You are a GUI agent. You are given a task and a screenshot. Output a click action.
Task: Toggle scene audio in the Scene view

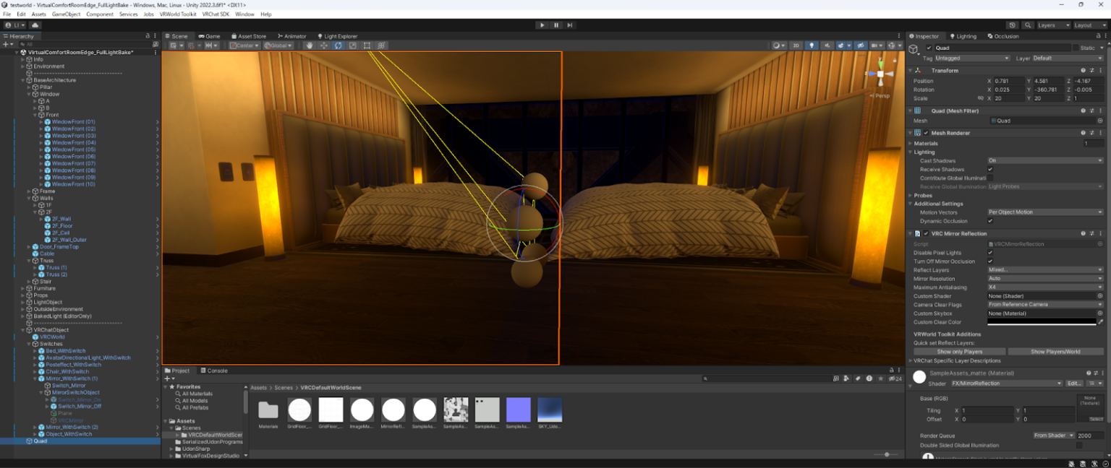[x=827, y=45]
